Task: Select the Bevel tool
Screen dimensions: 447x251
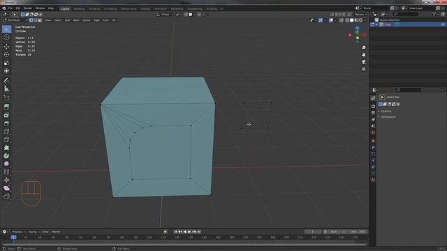Action: pos(6,123)
